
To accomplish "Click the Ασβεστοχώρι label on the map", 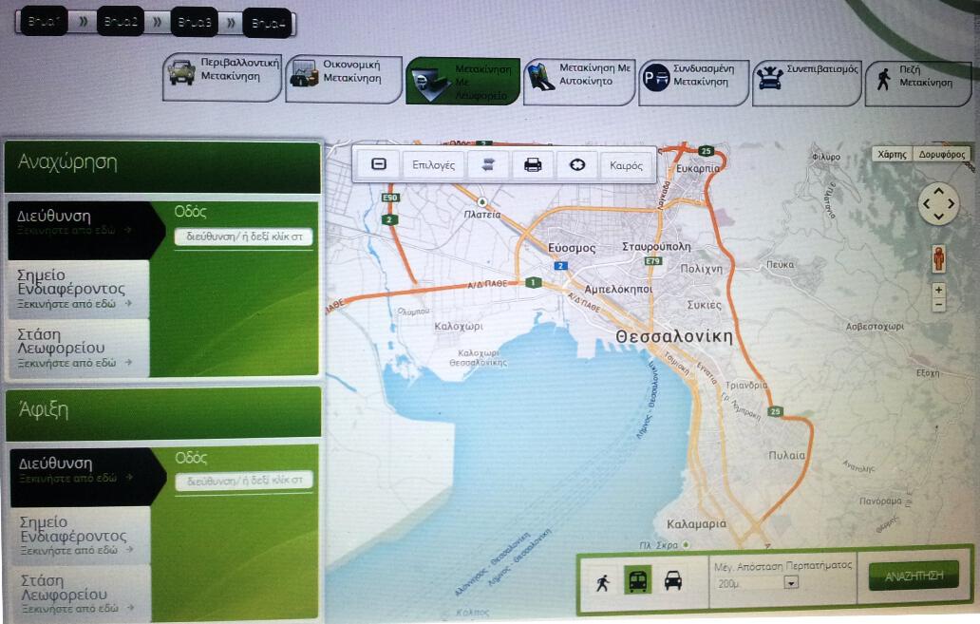I will (x=875, y=327).
